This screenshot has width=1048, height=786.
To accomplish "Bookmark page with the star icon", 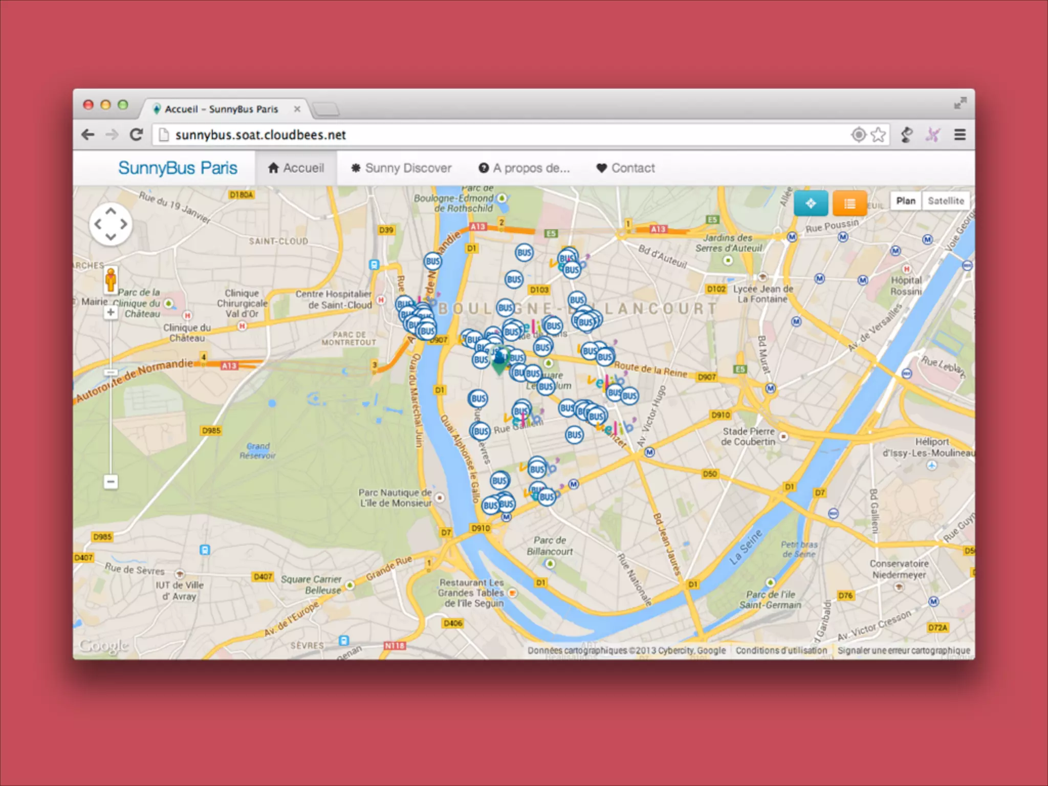I will point(878,135).
